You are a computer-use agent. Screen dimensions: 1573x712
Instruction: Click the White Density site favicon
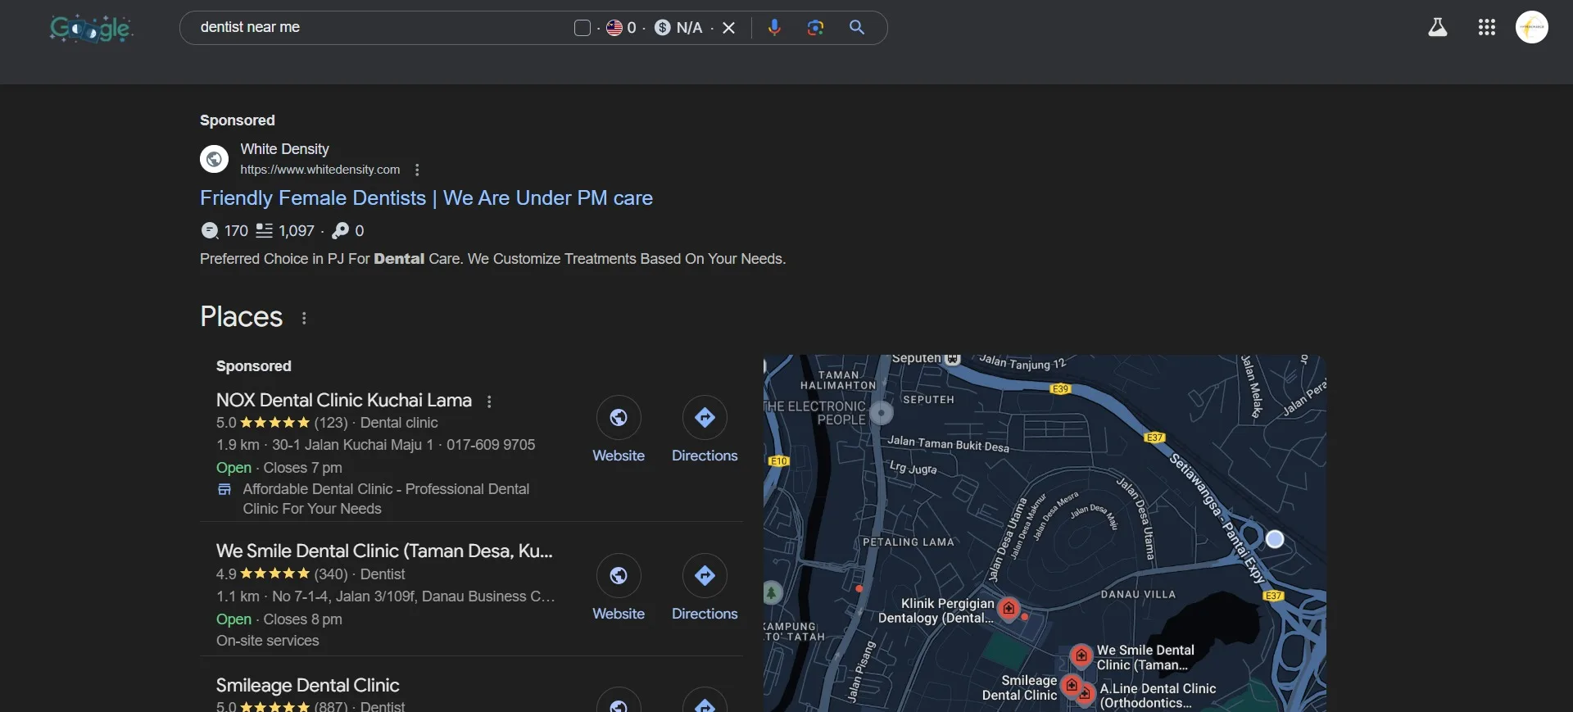215,159
